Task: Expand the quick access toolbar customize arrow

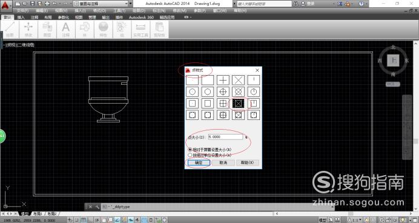Action: tap(131, 4)
